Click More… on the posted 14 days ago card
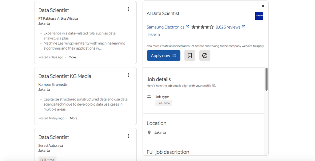 click(x=74, y=118)
